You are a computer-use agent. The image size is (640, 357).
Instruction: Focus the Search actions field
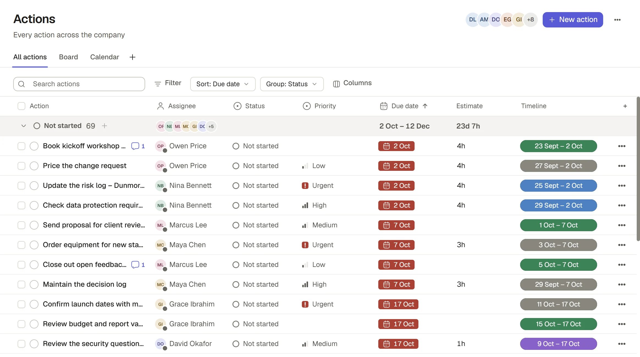point(79,84)
